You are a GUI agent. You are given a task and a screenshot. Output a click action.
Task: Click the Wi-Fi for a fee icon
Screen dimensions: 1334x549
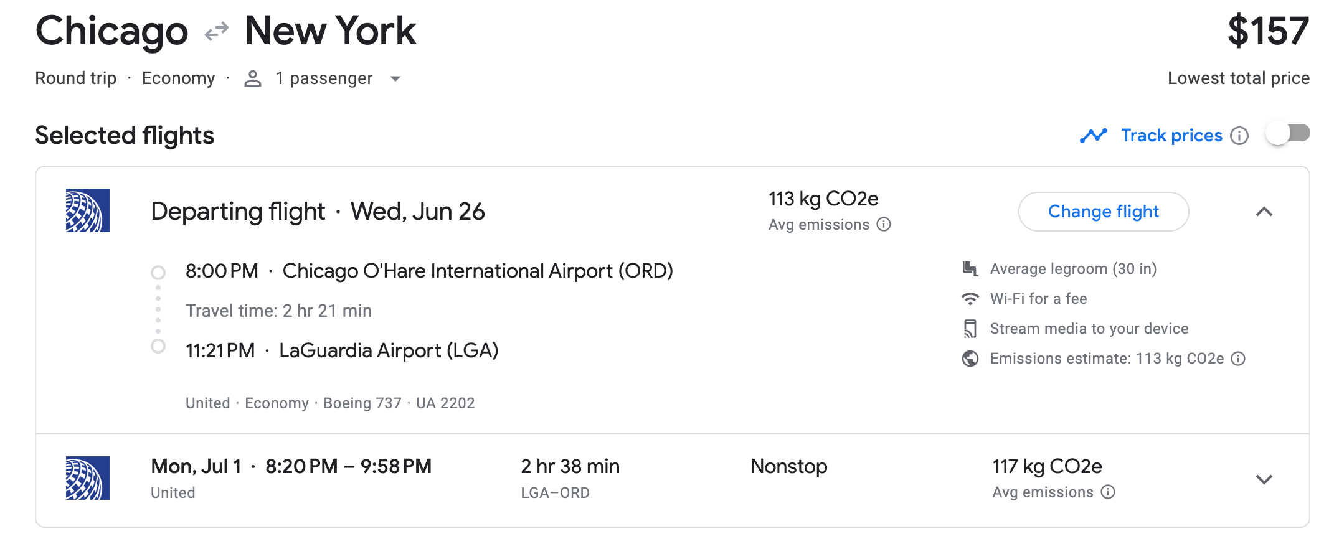tap(970, 299)
